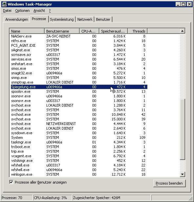194x202 pixels.
Task: Click the scrollbar down arrow
Action: pyautogui.click(x=182, y=174)
